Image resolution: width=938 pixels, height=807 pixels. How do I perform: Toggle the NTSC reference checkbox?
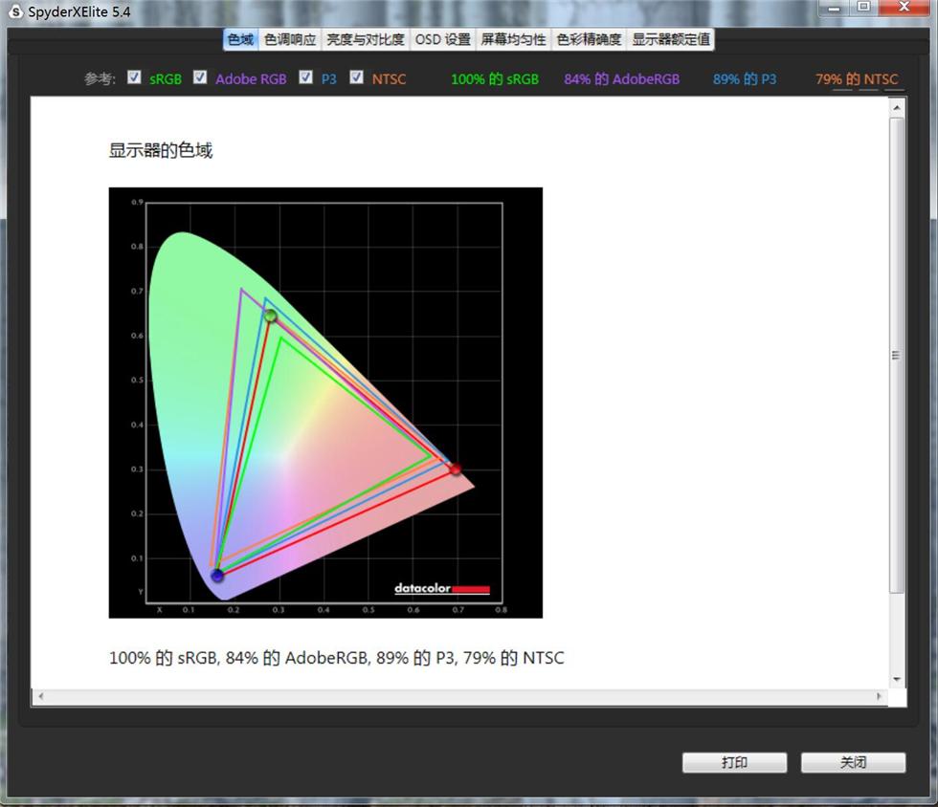356,77
